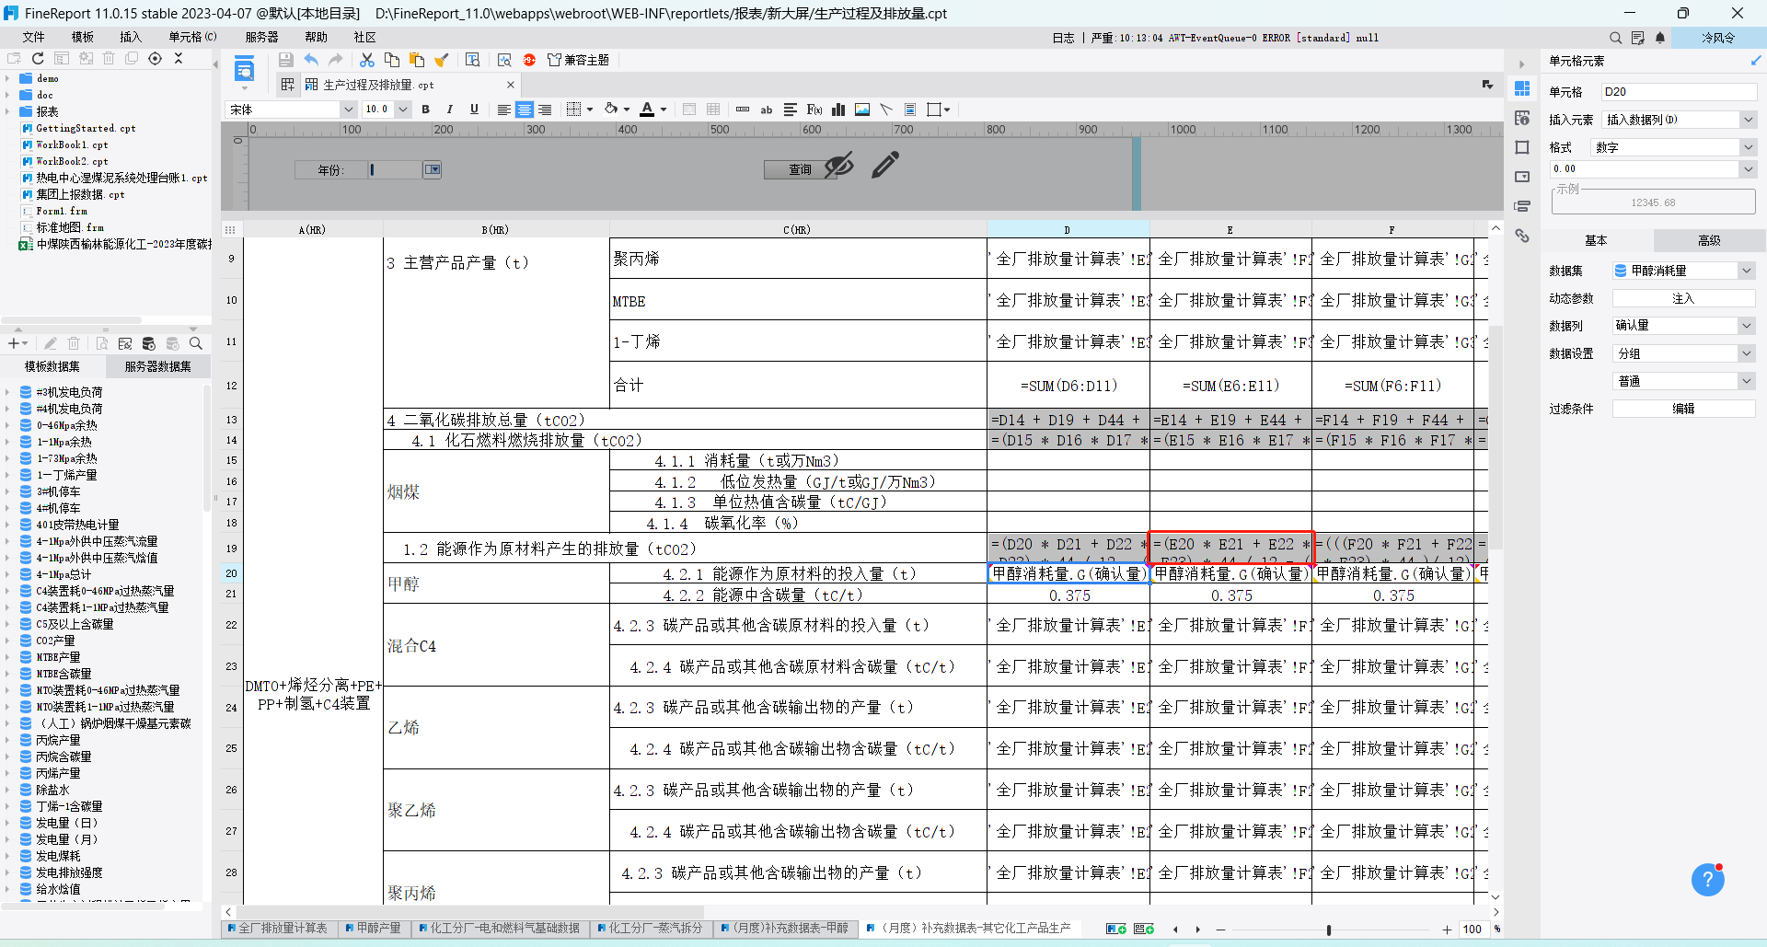This screenshot has width=1767, height=947.
Task: Toggle parameter panel visibility eye icon
Action: pyautogui.click(x=838, y=166)
